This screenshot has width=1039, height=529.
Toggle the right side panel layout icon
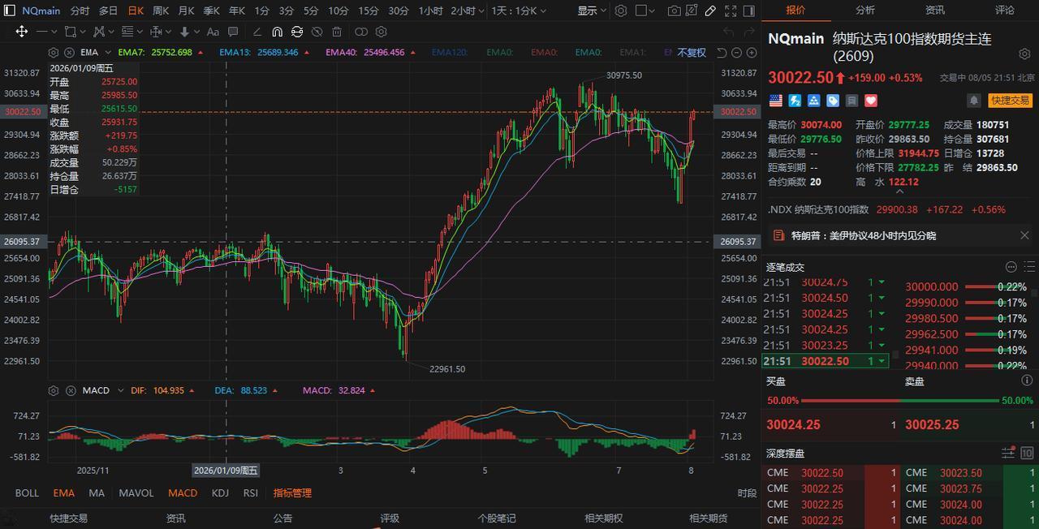pos(749,11)
